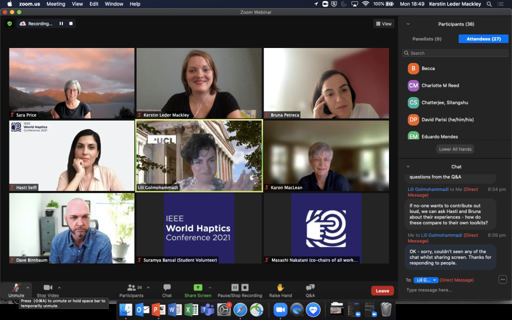The width and height of the screenshot is (512, 320).
Task: Toggle Stop Video camera button
Action: (48, 287)
